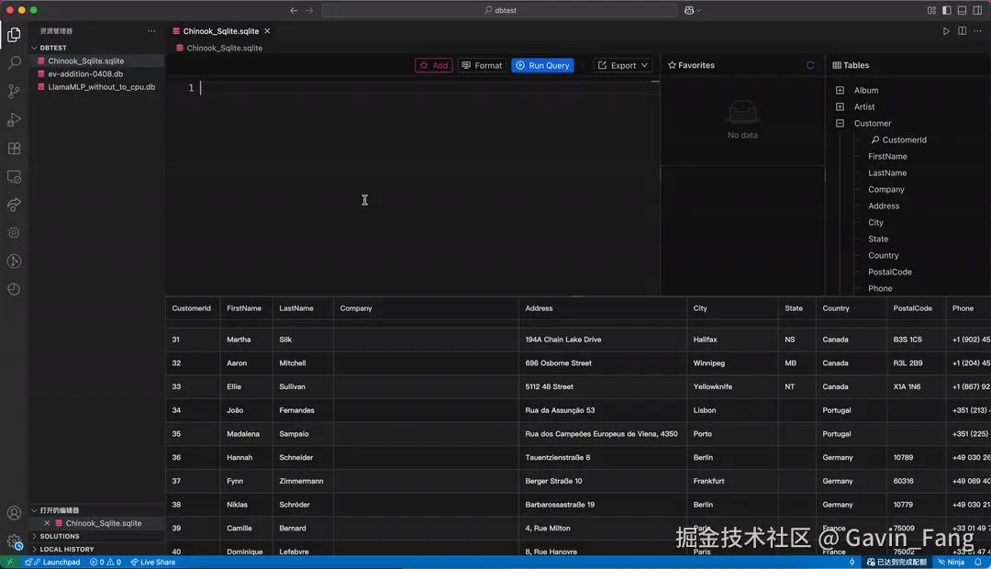Toggle secondary side bar layout icon

pos(978,10)
